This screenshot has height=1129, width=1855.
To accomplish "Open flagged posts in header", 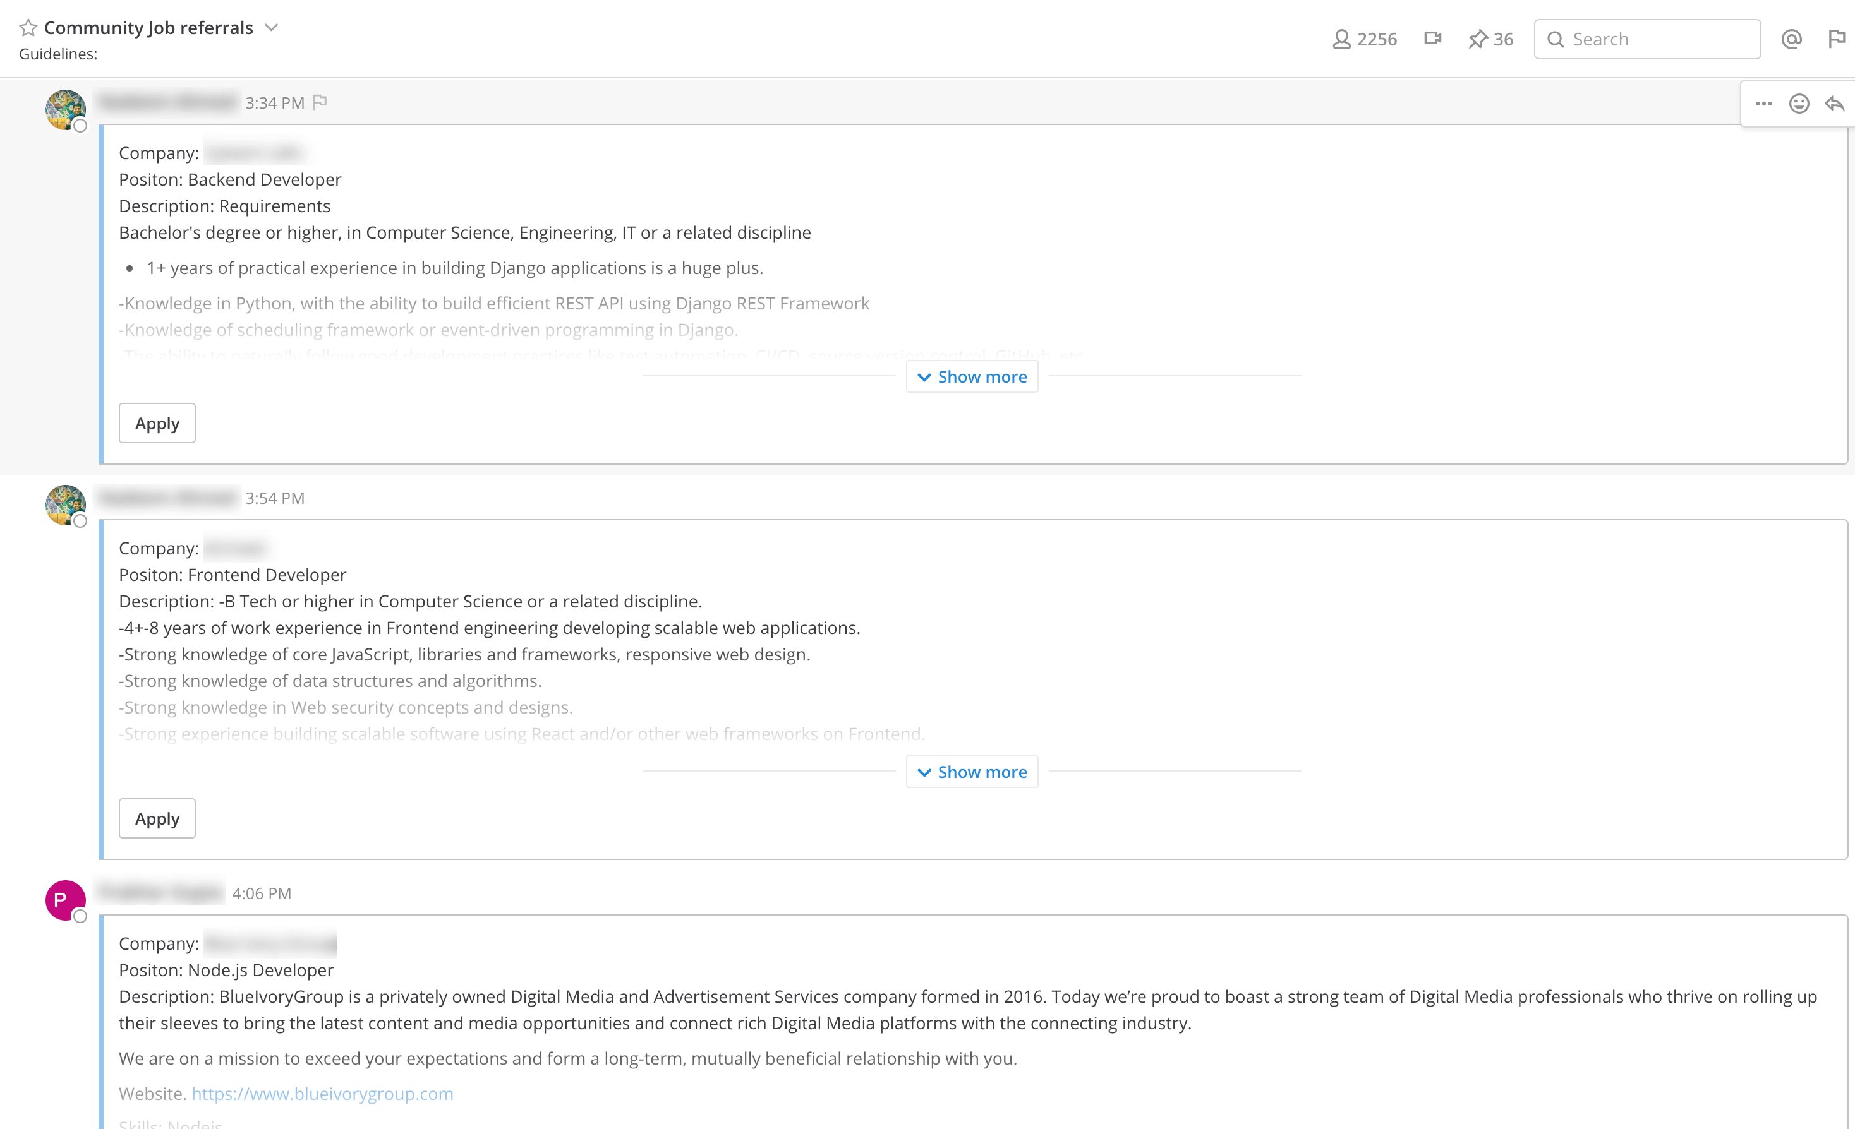I will pos(1836,39).
